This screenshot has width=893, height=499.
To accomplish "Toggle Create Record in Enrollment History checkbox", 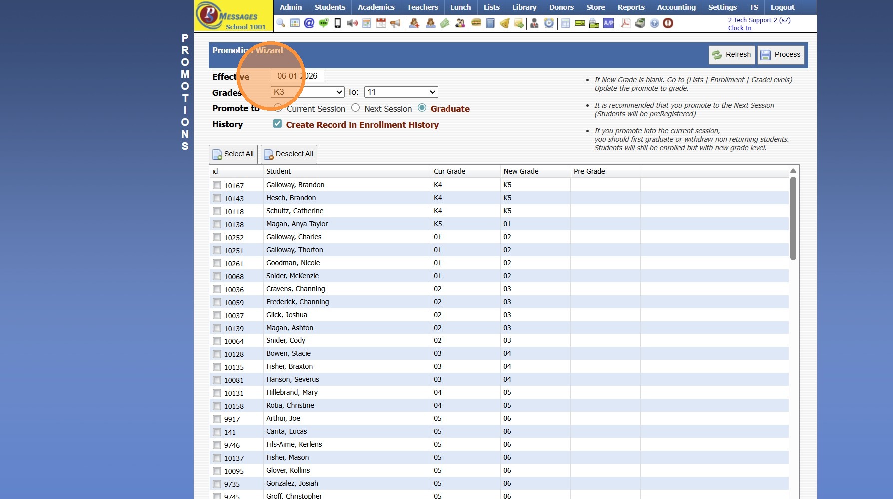I will point(277,124).
